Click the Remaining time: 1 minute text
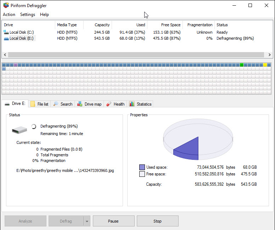 click(x=62, y=134)
